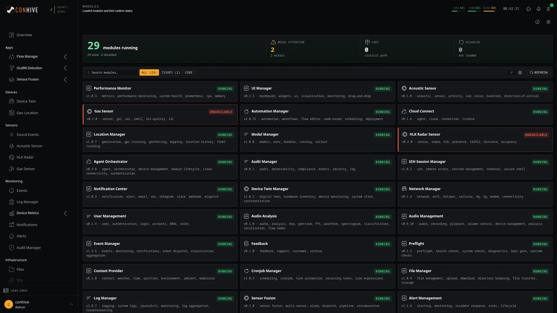Click the REFRESH button

tap(539, 72)
